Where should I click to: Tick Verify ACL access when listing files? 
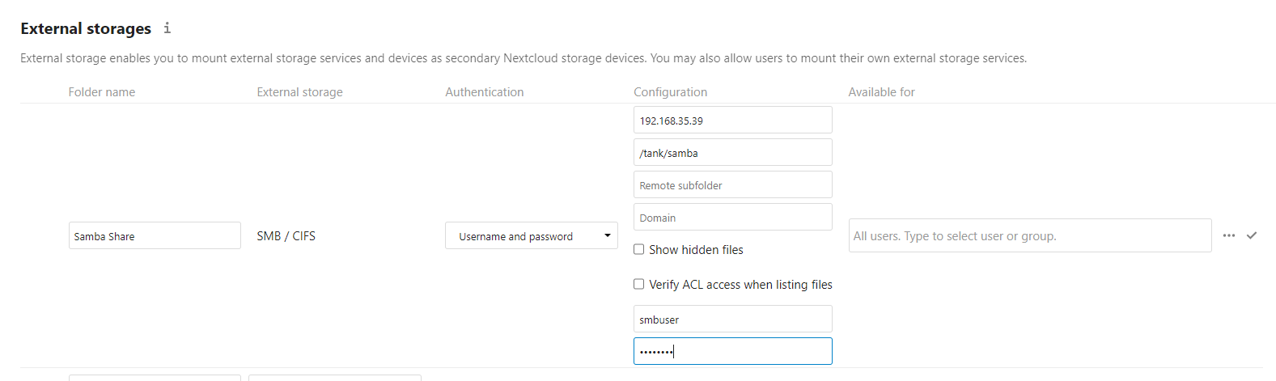(638, 284)
